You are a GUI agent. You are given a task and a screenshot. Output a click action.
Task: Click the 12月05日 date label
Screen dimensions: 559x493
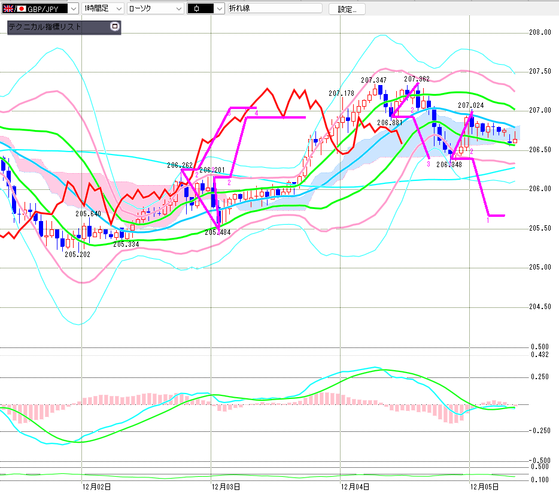pos(484,487)
